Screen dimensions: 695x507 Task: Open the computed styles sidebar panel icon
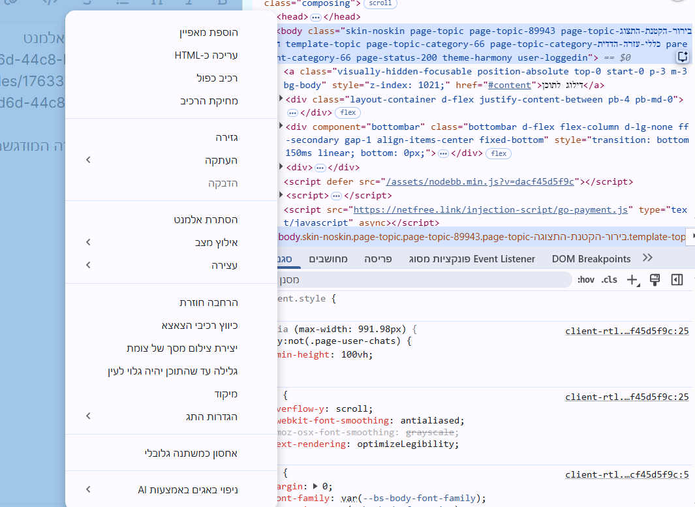coord(677,279)
